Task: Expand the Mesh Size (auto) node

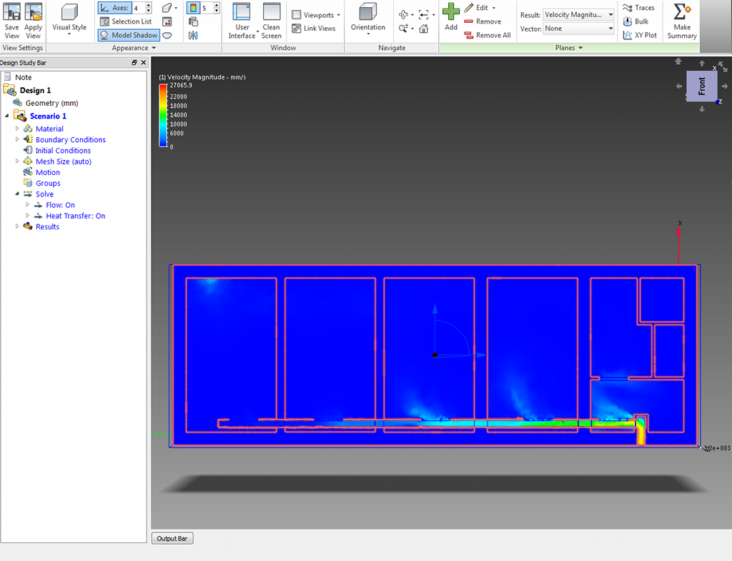Action: 17,161
